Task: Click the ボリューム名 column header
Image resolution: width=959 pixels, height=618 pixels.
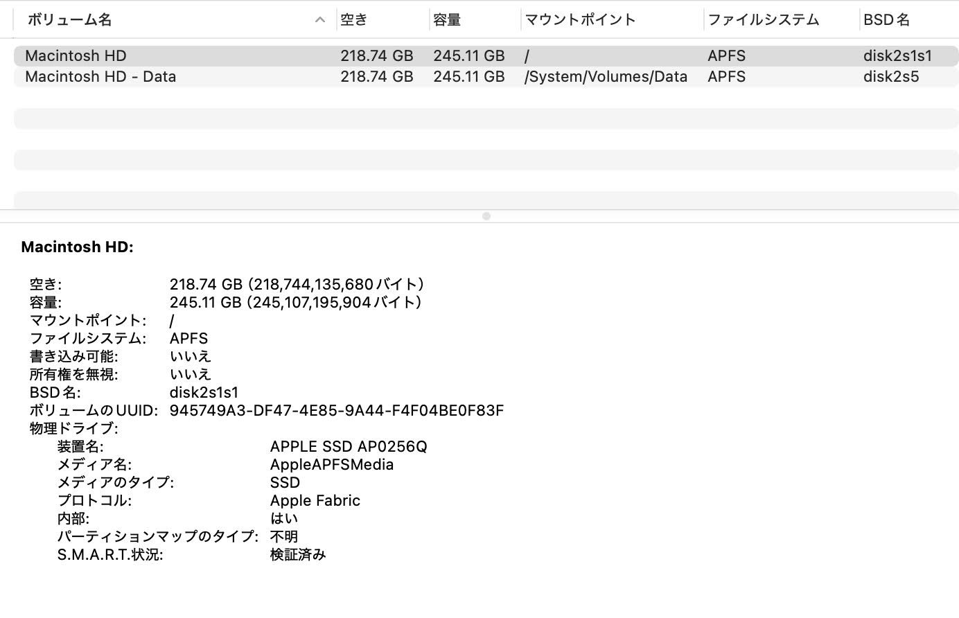Action: [70, 19]
